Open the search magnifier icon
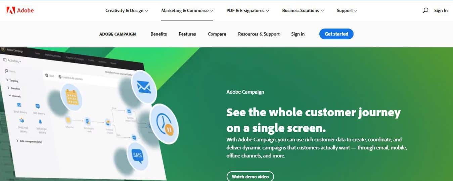Screen dimensions: 453x181 pos(425,10)
